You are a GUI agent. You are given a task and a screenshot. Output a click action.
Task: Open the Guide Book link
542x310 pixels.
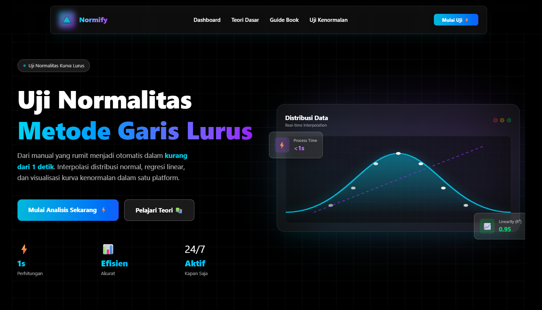(x=284, y=20)
